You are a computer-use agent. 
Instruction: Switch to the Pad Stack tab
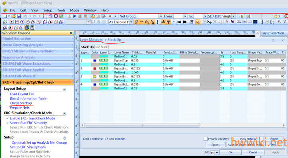coord(101,47)
